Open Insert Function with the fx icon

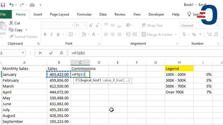point(61,53)
